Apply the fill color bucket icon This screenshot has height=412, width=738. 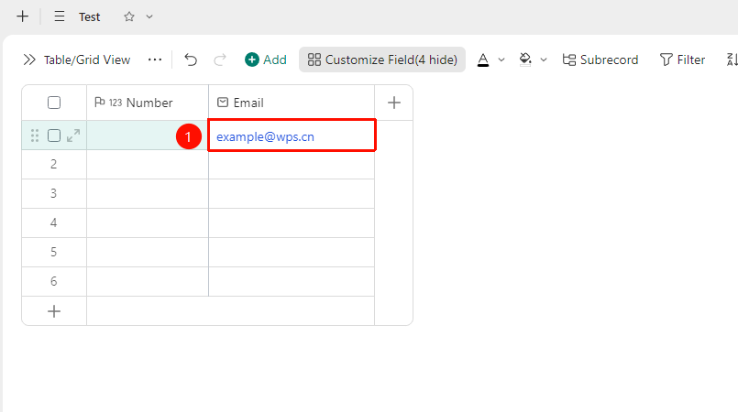pyautogui.click(x=525, y=60)
